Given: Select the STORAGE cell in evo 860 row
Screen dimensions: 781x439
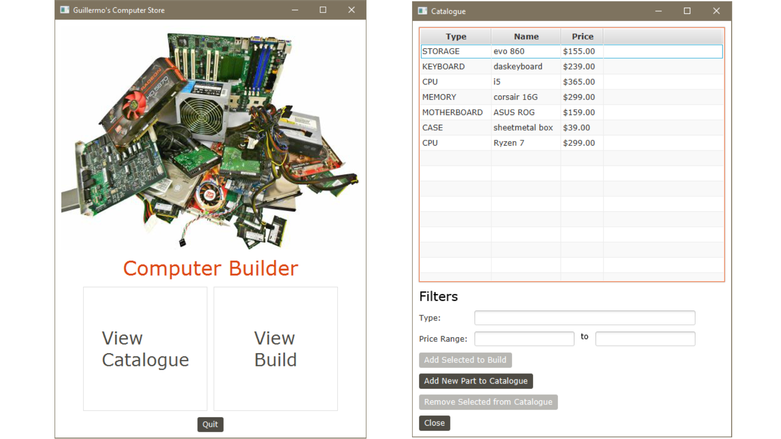Looking at the screenshot, I should click(456, 51).
